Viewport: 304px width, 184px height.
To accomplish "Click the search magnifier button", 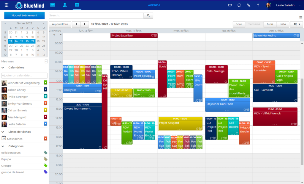I will pyautogui.click(x=148, y=15).
